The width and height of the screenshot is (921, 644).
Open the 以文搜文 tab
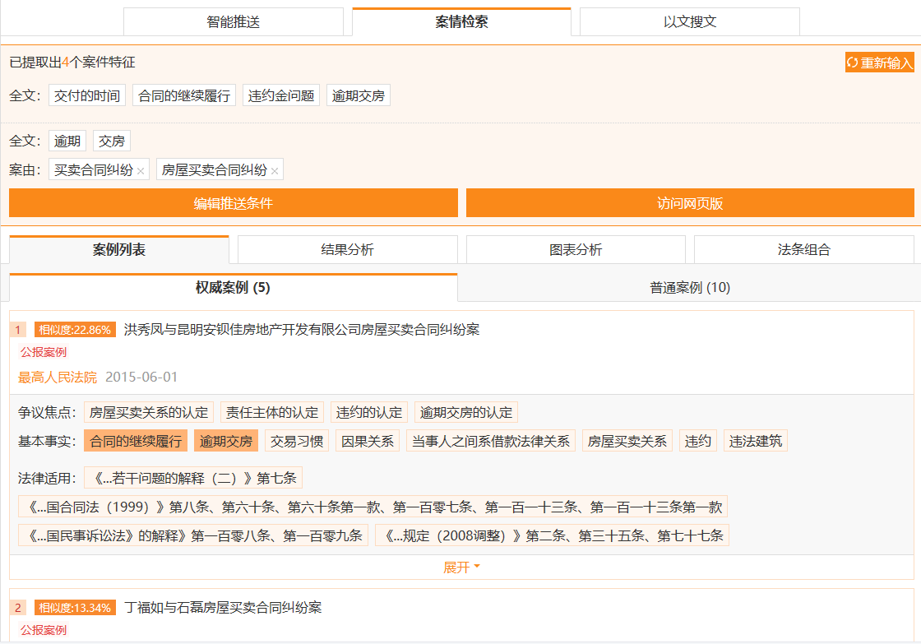click(689, 22)
